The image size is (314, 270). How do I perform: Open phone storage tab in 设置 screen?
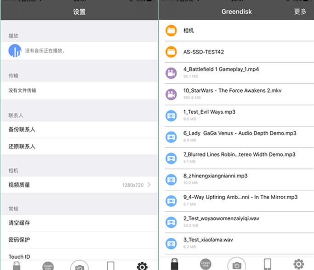point(111,266)
